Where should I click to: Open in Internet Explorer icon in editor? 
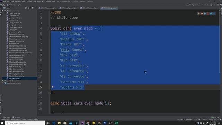[x=211, y=14]
